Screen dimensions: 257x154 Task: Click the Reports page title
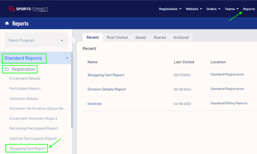20,23
